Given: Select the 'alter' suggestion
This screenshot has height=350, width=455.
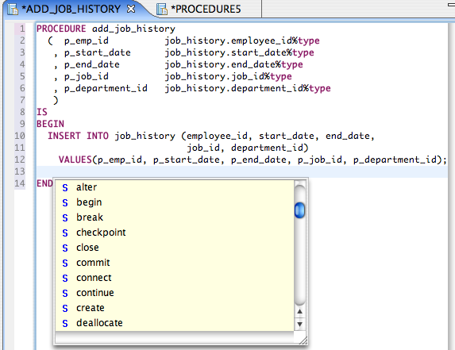Looking at the screenshot, I should click(x=175, y=187).
